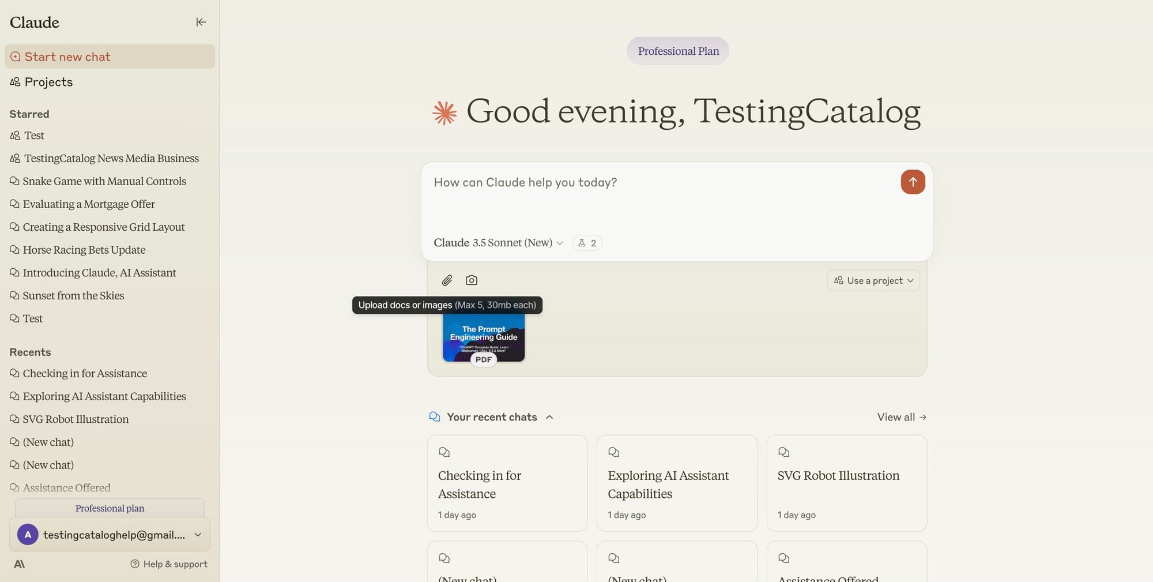Open the Snake Game with Manual Controls chat
The height and width of the screenshot is (582, 1153).
tap(104, 181)
